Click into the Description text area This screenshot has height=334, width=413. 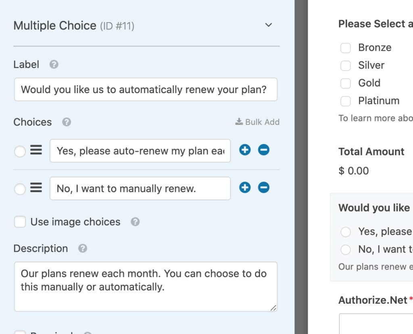pos(146,286)
